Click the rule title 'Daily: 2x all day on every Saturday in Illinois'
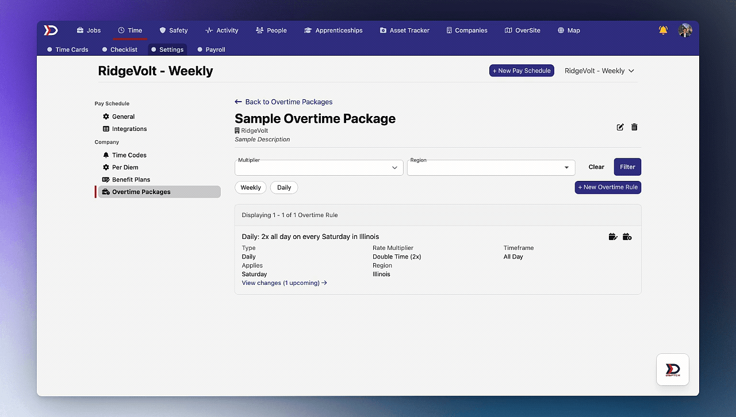 tap(310, 237)
